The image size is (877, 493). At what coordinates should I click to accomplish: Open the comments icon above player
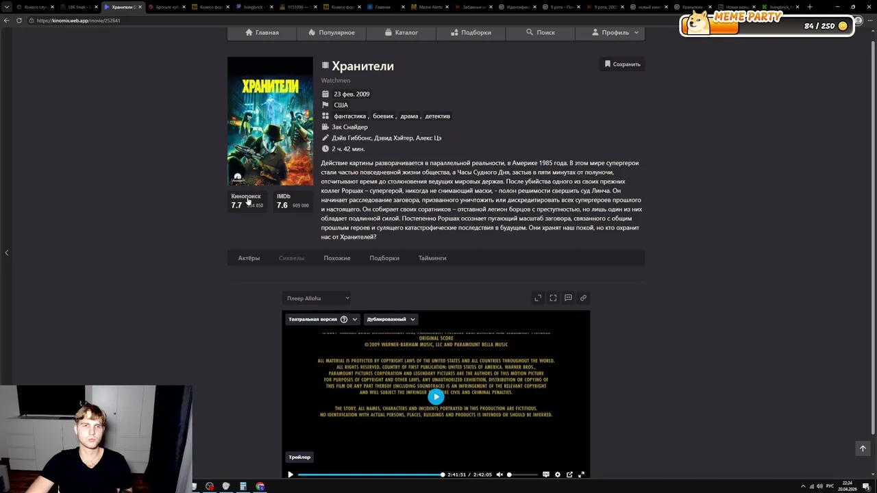click(x=568, y=298)
